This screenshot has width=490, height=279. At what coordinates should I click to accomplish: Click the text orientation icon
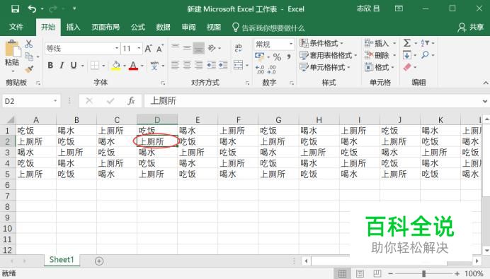point(212,48)
